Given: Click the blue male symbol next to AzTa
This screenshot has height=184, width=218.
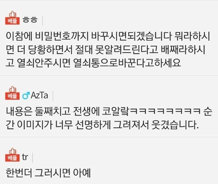Looking at the screenshot, I should click(26, 95).
